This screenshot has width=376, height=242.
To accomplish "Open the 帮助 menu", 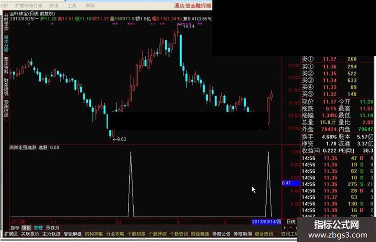I will (90, 5).
